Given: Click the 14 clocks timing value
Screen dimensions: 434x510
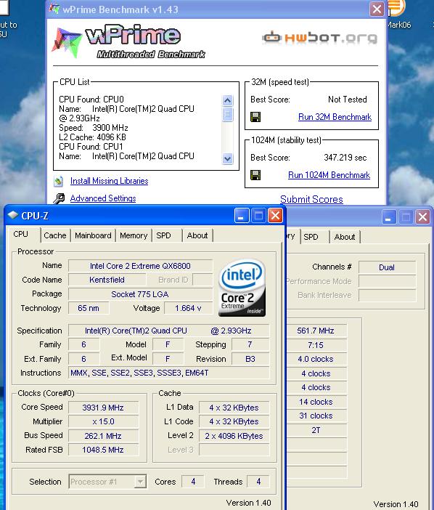Looking at the screenshot, I should (x=316, y=402).
